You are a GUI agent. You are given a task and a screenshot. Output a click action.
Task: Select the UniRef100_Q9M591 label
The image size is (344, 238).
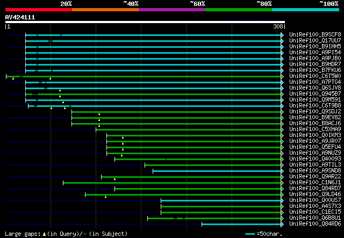(315, 99)
